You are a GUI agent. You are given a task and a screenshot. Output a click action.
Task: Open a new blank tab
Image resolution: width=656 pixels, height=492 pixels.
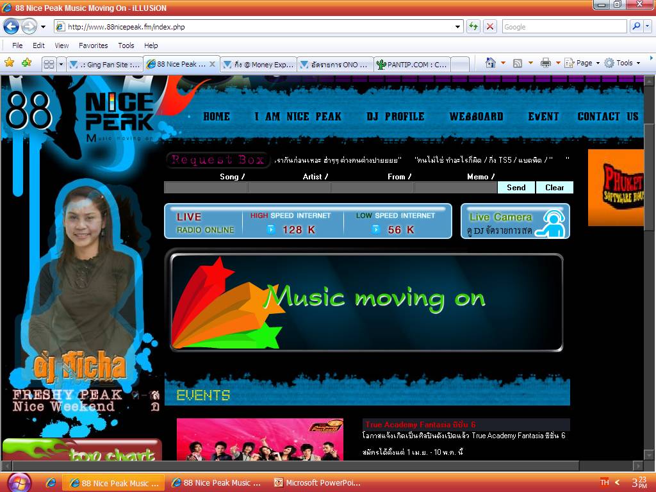(x=460, y=65)
